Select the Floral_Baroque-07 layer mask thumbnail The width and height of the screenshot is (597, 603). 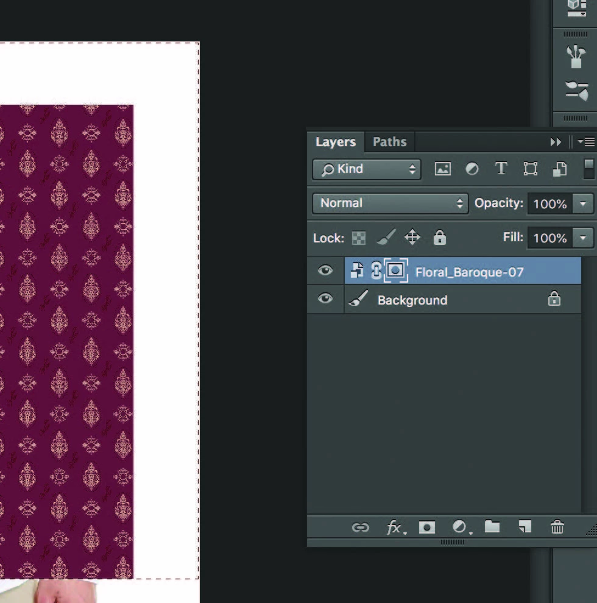click(396, 270)
